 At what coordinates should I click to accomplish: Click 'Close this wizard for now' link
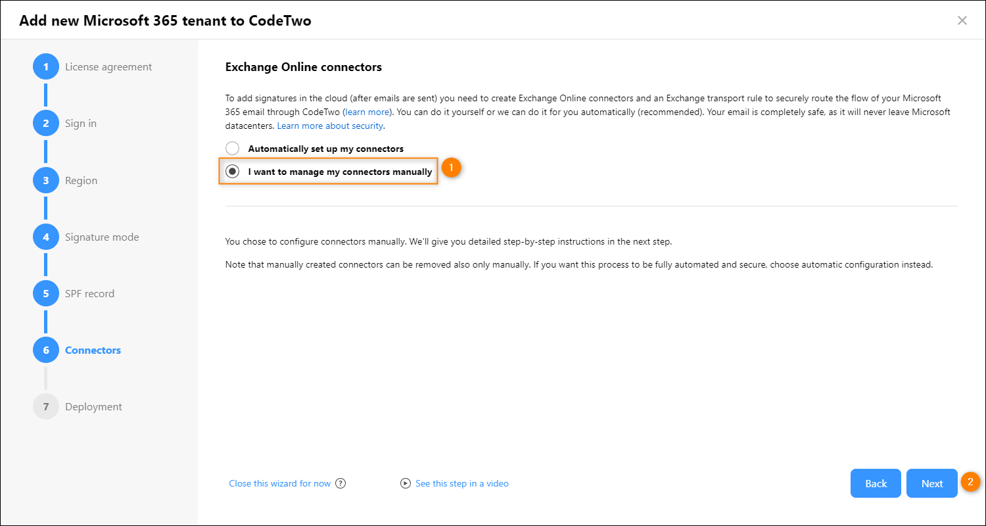280,483
